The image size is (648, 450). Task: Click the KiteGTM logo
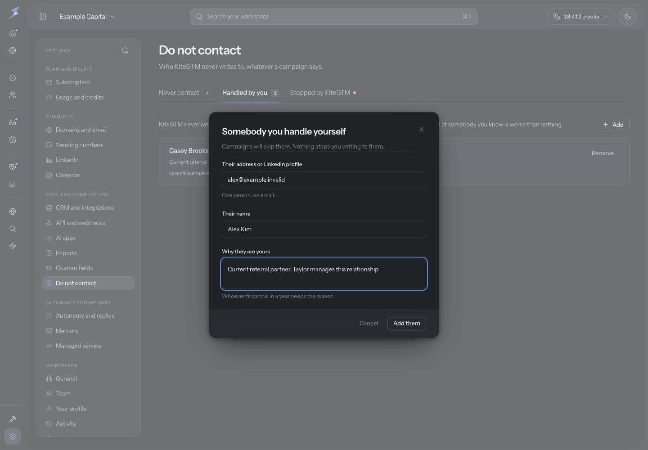[14, 13]
